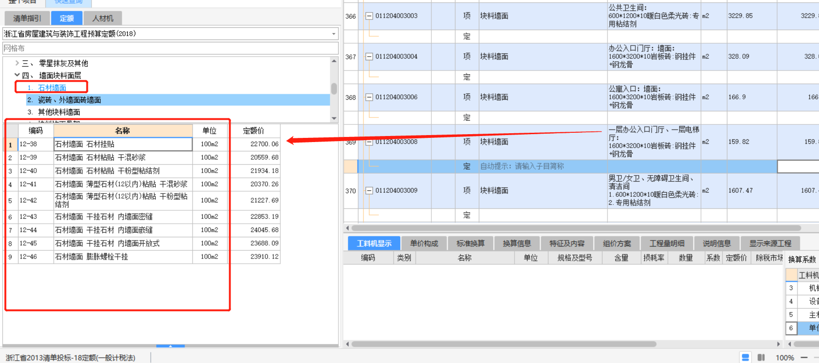Collapse row 011204003003 with its minus box
The image size is (819, 363).
coord(369,16)
